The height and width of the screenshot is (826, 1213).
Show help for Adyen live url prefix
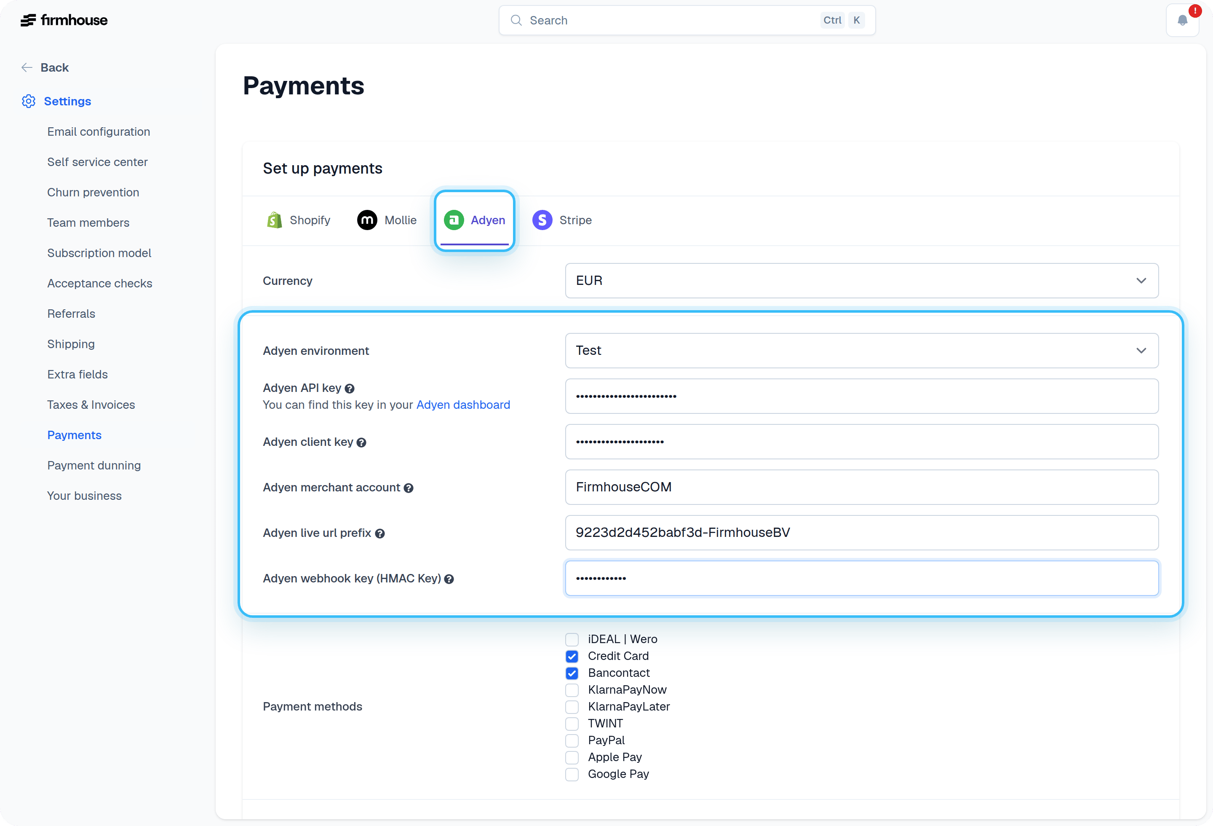[380, 534]
